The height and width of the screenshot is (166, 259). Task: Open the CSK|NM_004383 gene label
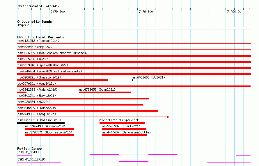click(x=29, y=152)
